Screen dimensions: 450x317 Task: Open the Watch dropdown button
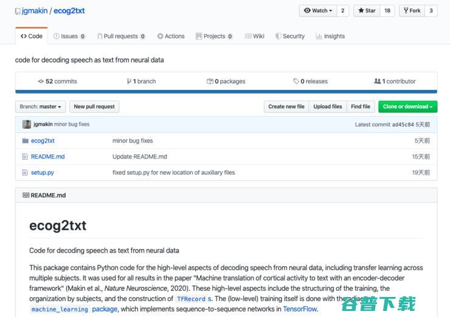click(317, 10)
